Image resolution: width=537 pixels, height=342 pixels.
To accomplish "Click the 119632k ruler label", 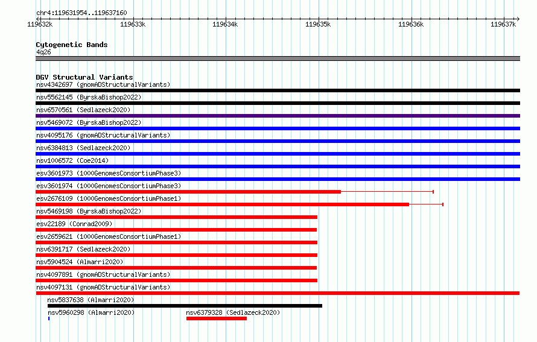I will tap(40, 24).
